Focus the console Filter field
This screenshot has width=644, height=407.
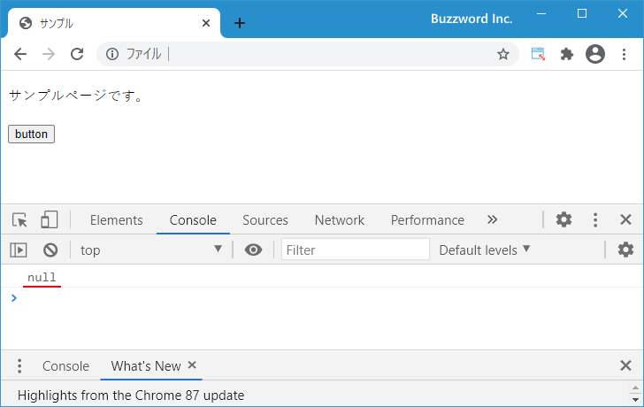pos(356,250)
